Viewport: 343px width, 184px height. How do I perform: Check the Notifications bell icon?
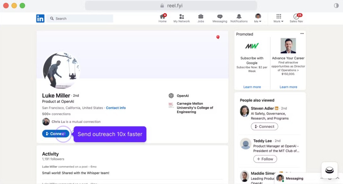(239, 17)
